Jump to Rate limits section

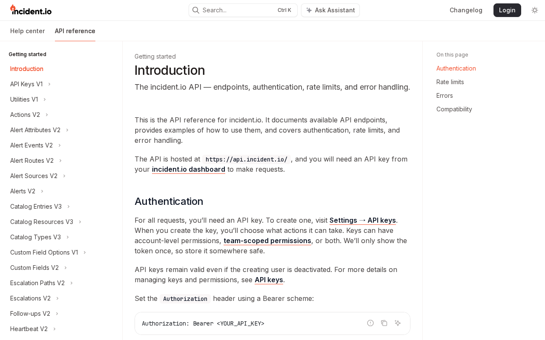pos(450,82)
